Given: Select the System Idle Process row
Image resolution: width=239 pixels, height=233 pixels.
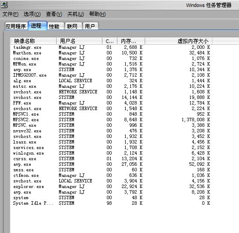Looking at the screenshot, I should (111, 203).
